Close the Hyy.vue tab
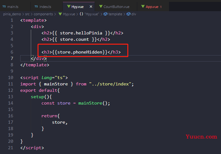The image size is (221, 154). [91, 7]
